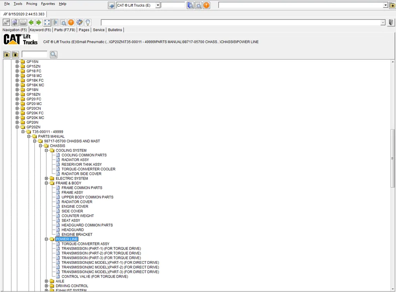The height and width of the screenshot is (292, 396).
Task: Click the page search magnifier icon in top bar
Action: tap(198, 5)
